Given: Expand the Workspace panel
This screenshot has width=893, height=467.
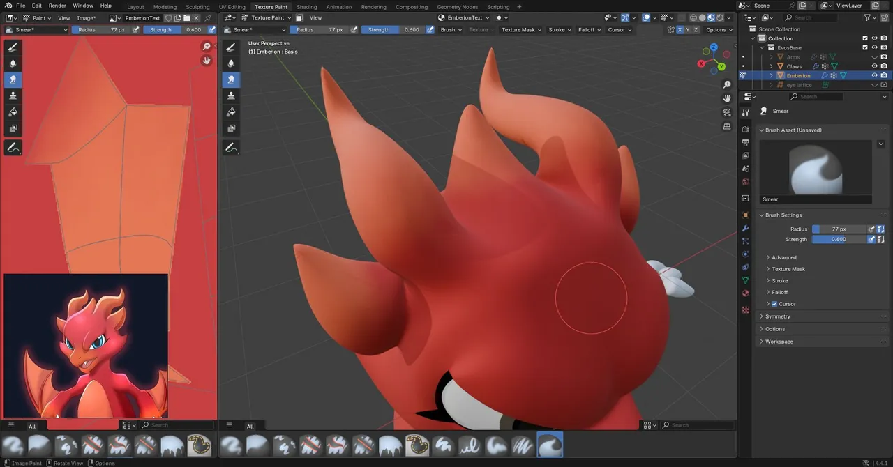Looking at the screenshot, I should pyautogui.click(x=779, y=342).
